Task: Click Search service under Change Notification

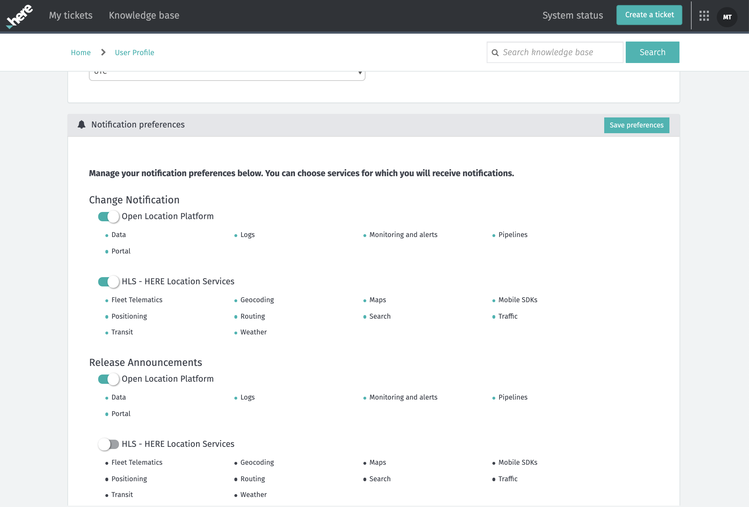Action: [380, 317]
